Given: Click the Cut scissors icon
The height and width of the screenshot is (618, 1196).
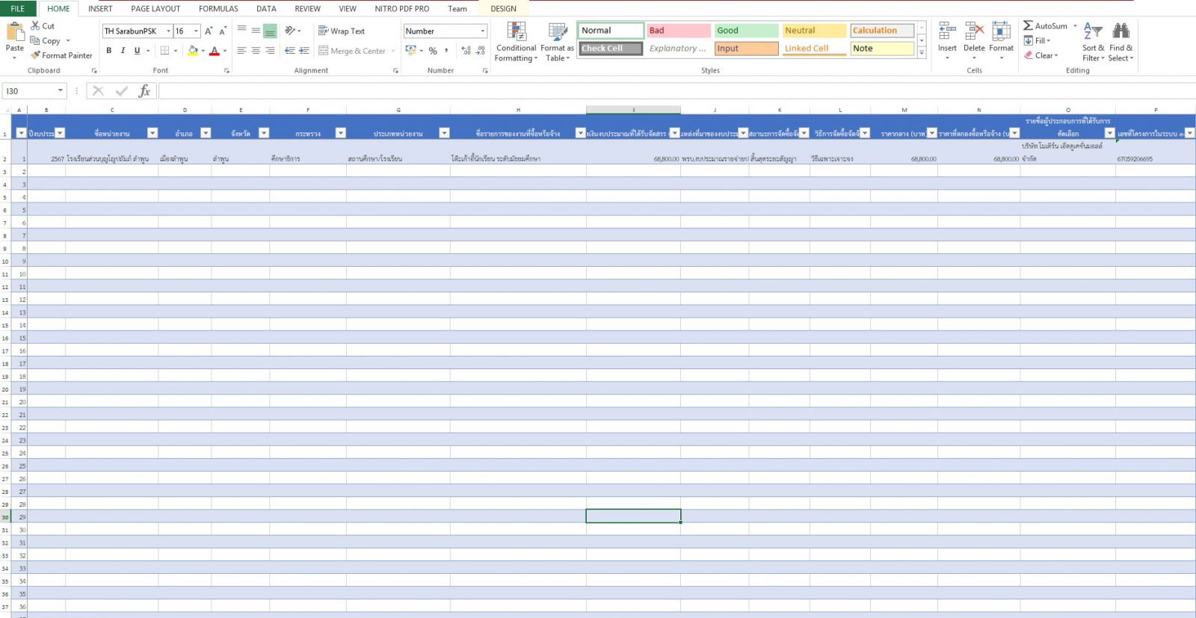Looking at the screenshot, I should pyautogui.click(x=35, y=25).
